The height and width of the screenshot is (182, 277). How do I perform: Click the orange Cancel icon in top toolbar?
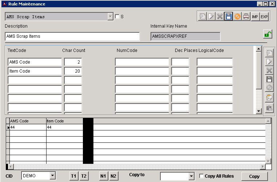pyautogui.click(x=237, y=17)
